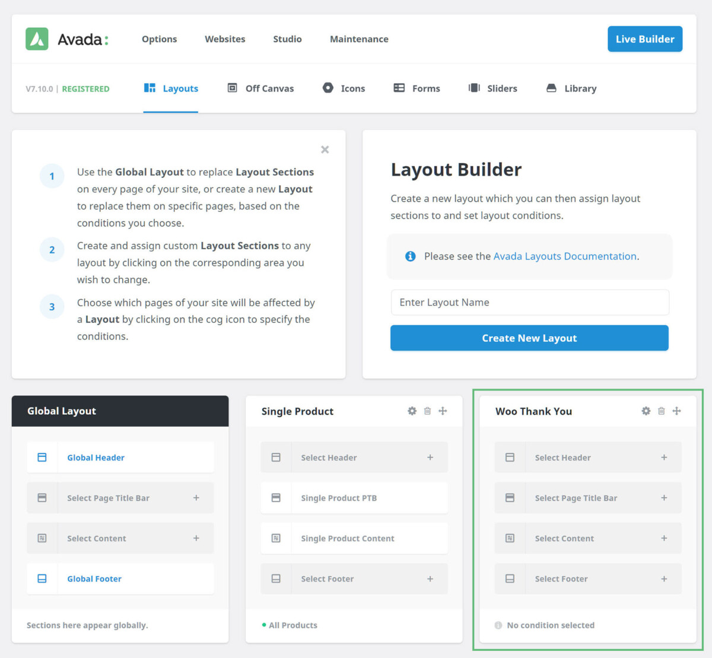The width and height of the screenshot is (712, 658).
Task: Click the content section icon in Single Product
Action: 276,538
